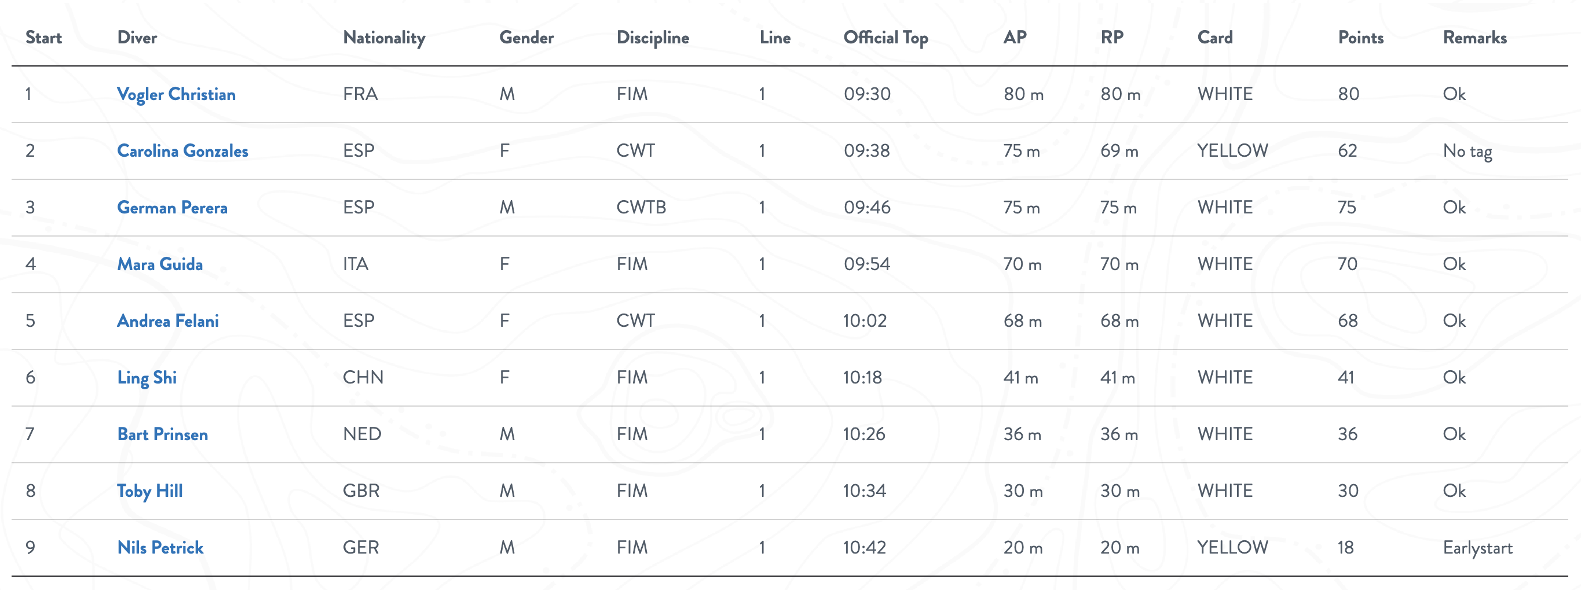The width and height of the screenshot is (1581, 590).
Task: Open Nils Petrick's diver profile
Action: coord(160,548)
